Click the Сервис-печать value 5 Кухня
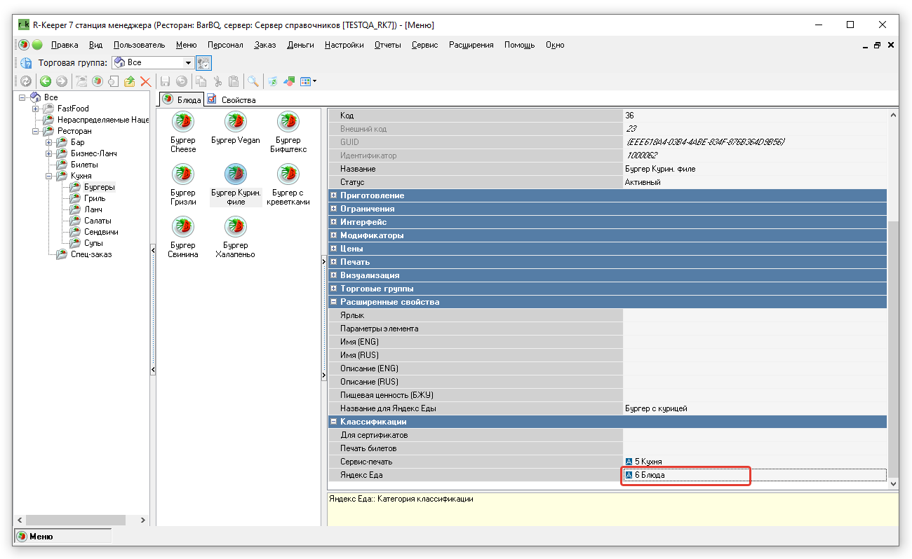912x559 pixels. [754, 462]
